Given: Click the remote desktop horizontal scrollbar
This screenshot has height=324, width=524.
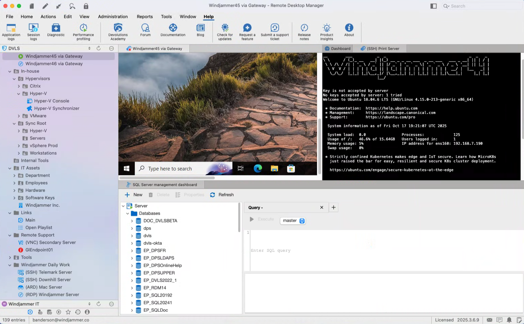Looking at the screenshot, I should pos(167,178).
